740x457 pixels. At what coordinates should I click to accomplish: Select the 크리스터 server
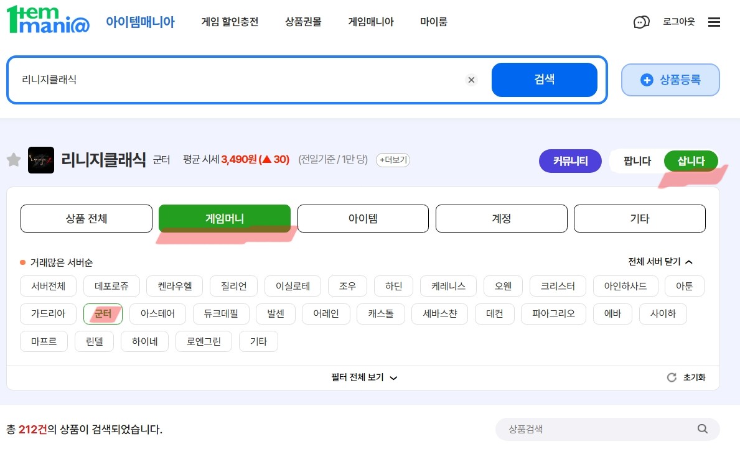coord(558,286)
